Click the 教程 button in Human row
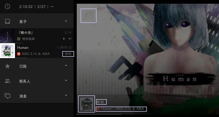This screenshot has width=219, height=117. coord(68,54)
